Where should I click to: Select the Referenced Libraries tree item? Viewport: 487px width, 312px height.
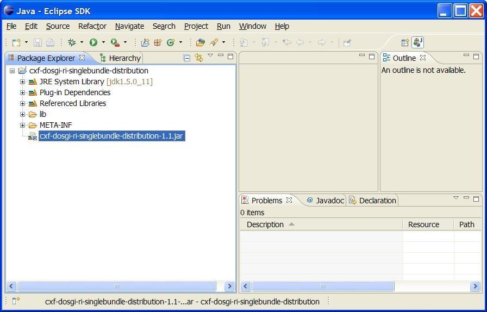pos(72,103)
